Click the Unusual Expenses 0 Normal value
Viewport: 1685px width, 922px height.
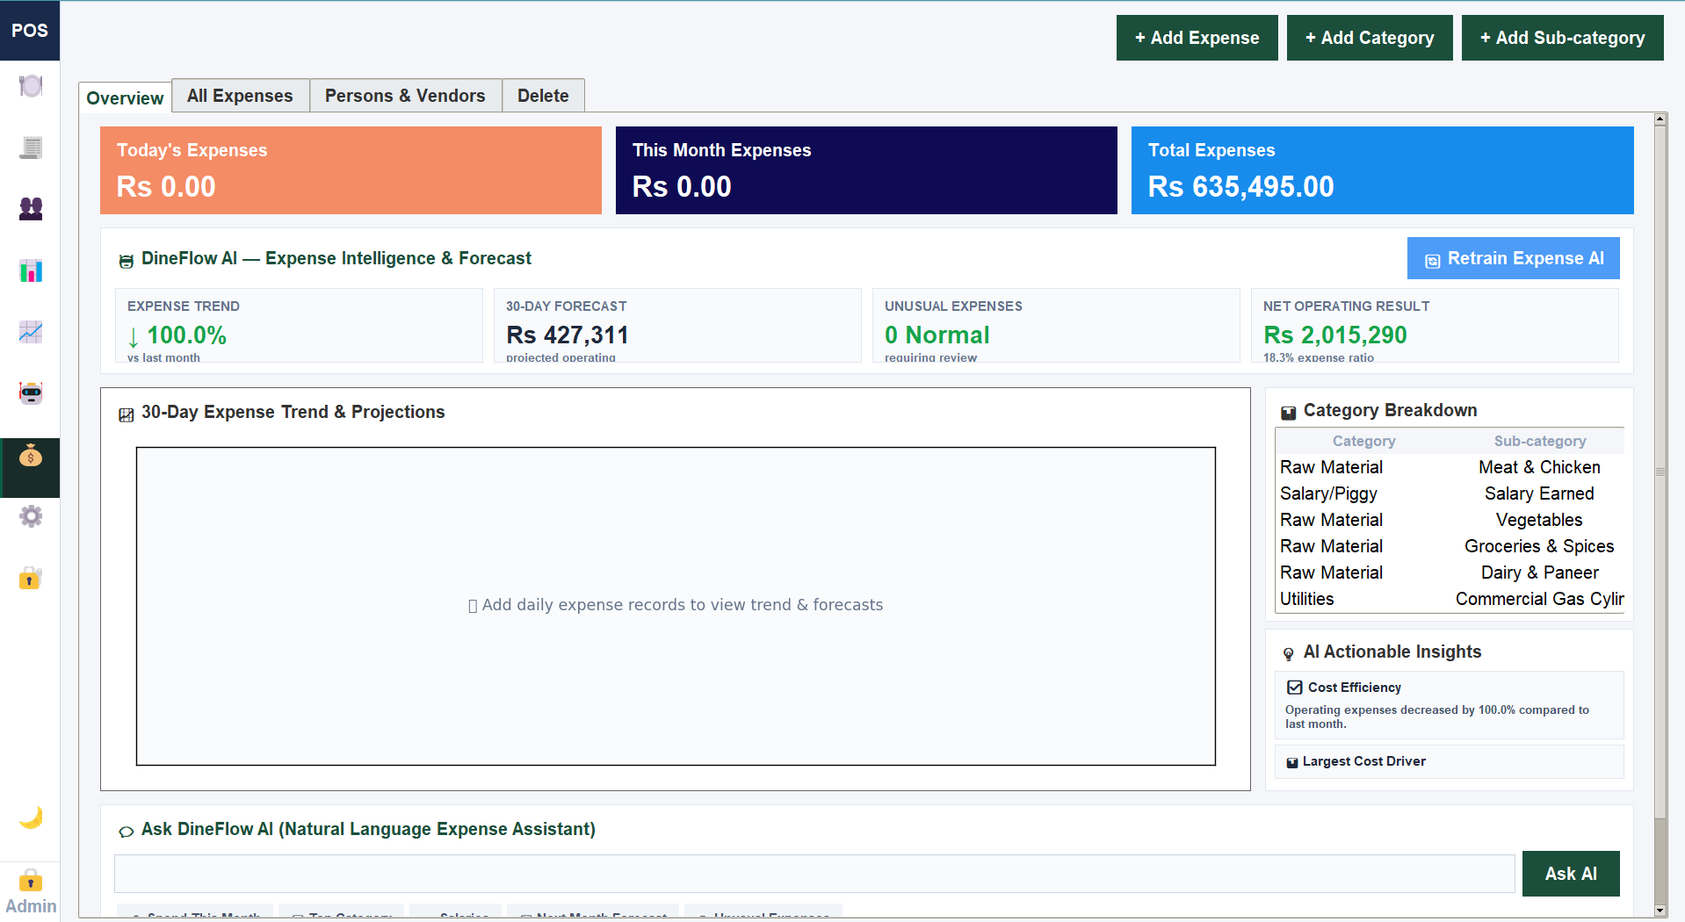pos(937,335)
